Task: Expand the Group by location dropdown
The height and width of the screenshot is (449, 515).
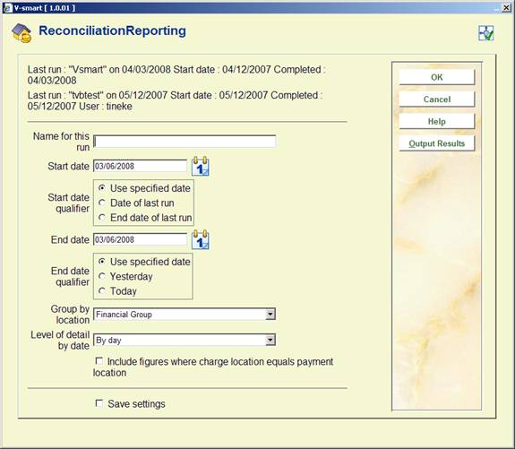Action: point(270,315)
